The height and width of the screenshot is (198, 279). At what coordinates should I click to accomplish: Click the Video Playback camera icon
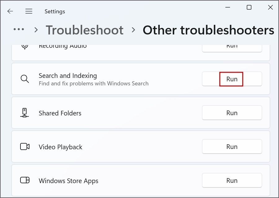pos(25,146)
